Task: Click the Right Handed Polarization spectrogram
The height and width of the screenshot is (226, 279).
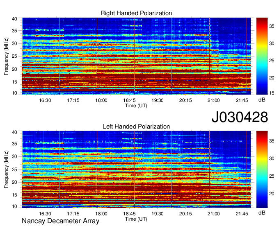Action: coord(136,56)
